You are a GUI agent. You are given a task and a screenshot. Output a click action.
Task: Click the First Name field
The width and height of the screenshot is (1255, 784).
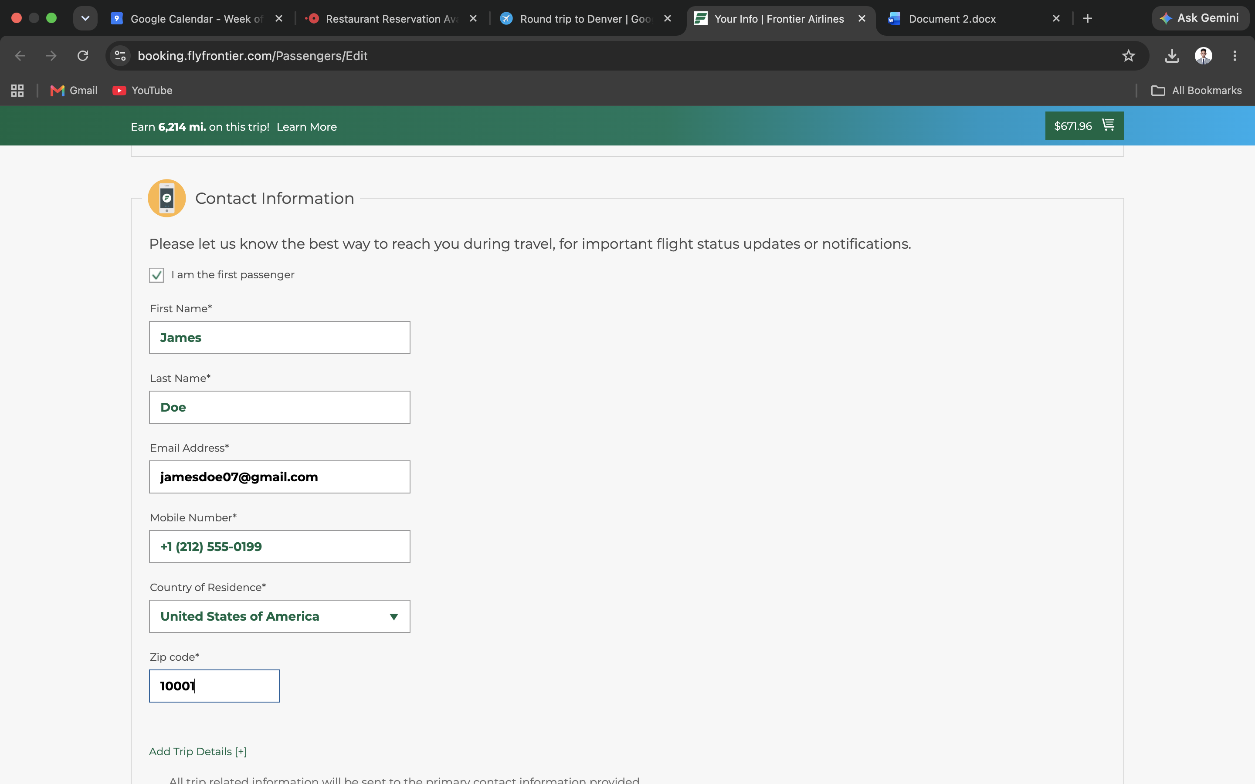[x=279, y=338]
